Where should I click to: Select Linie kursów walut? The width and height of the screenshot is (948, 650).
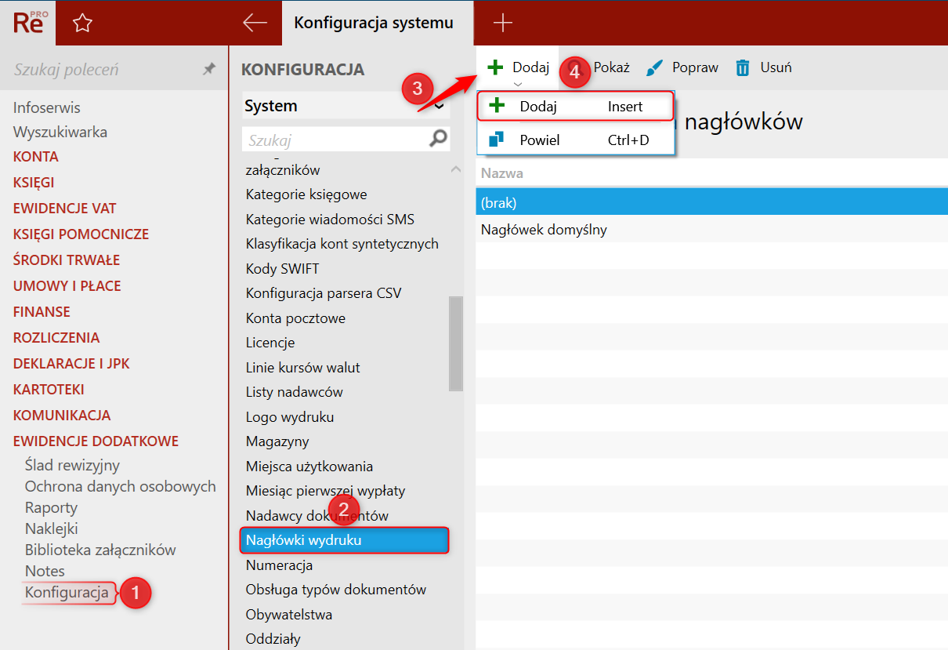click(x=302, y=368)
